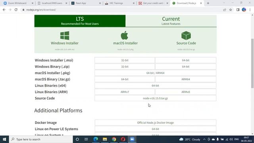Click the page vertical scrollbar thumb
The width and height of the screenshot is (254, 143).
tap(252, 63)
